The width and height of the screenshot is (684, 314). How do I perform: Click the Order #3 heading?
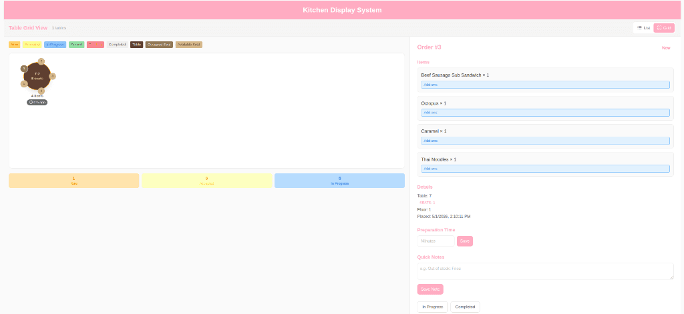[430, 47]
